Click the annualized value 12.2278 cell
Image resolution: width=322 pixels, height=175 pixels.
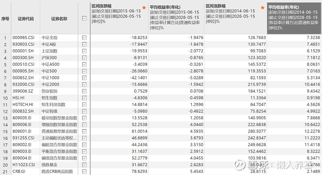(x=312, y=131)
